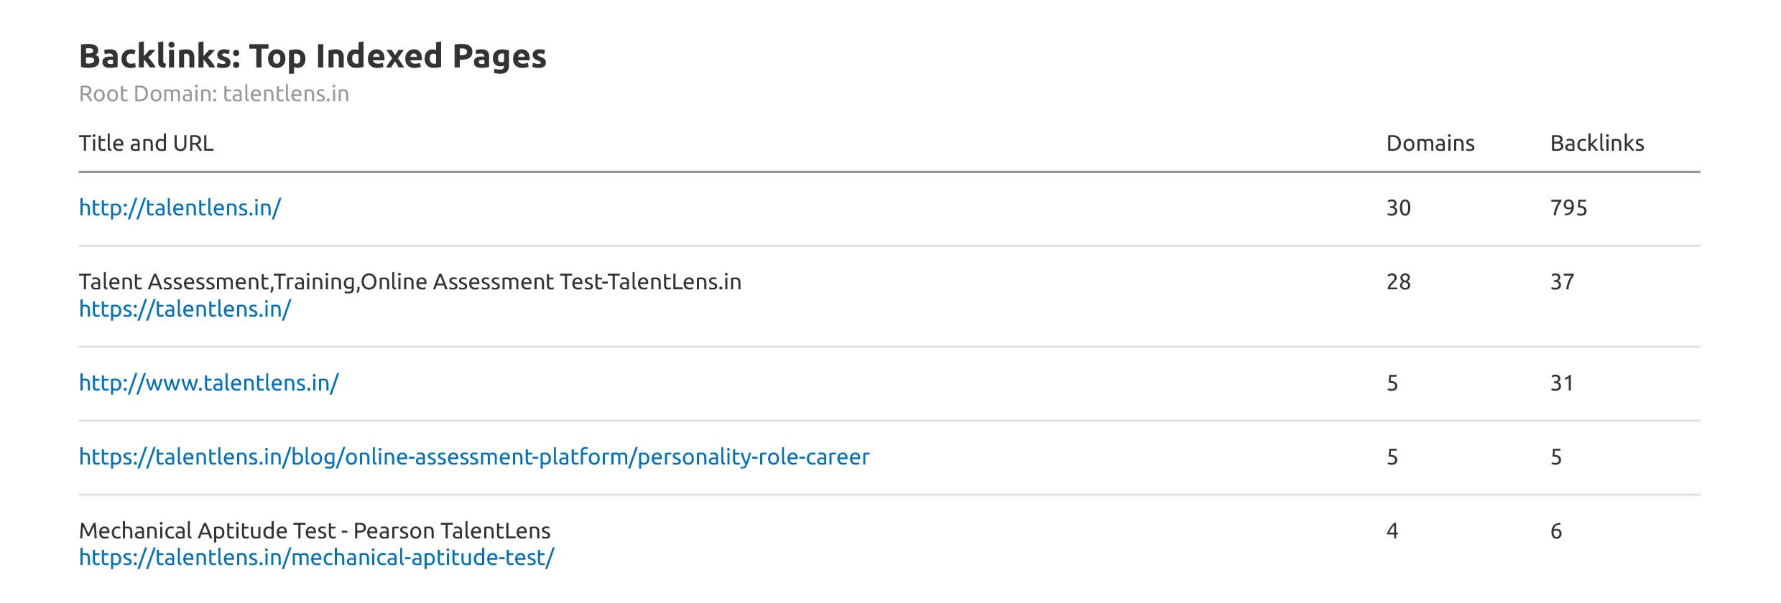Click the Domains value 28
The height and width of the screenshot is (603, 1781).
coord(1398,282)
